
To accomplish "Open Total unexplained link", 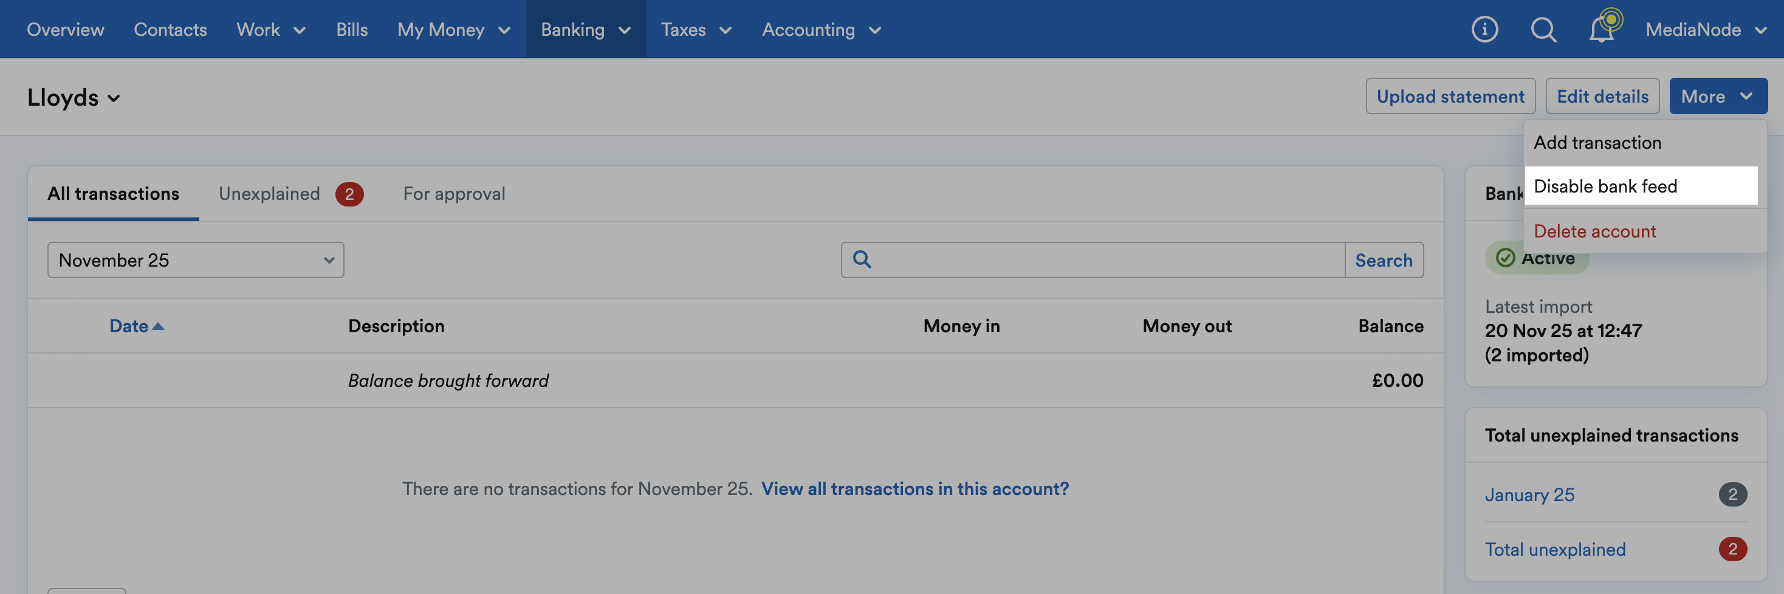I will (x=1555, y=549).
